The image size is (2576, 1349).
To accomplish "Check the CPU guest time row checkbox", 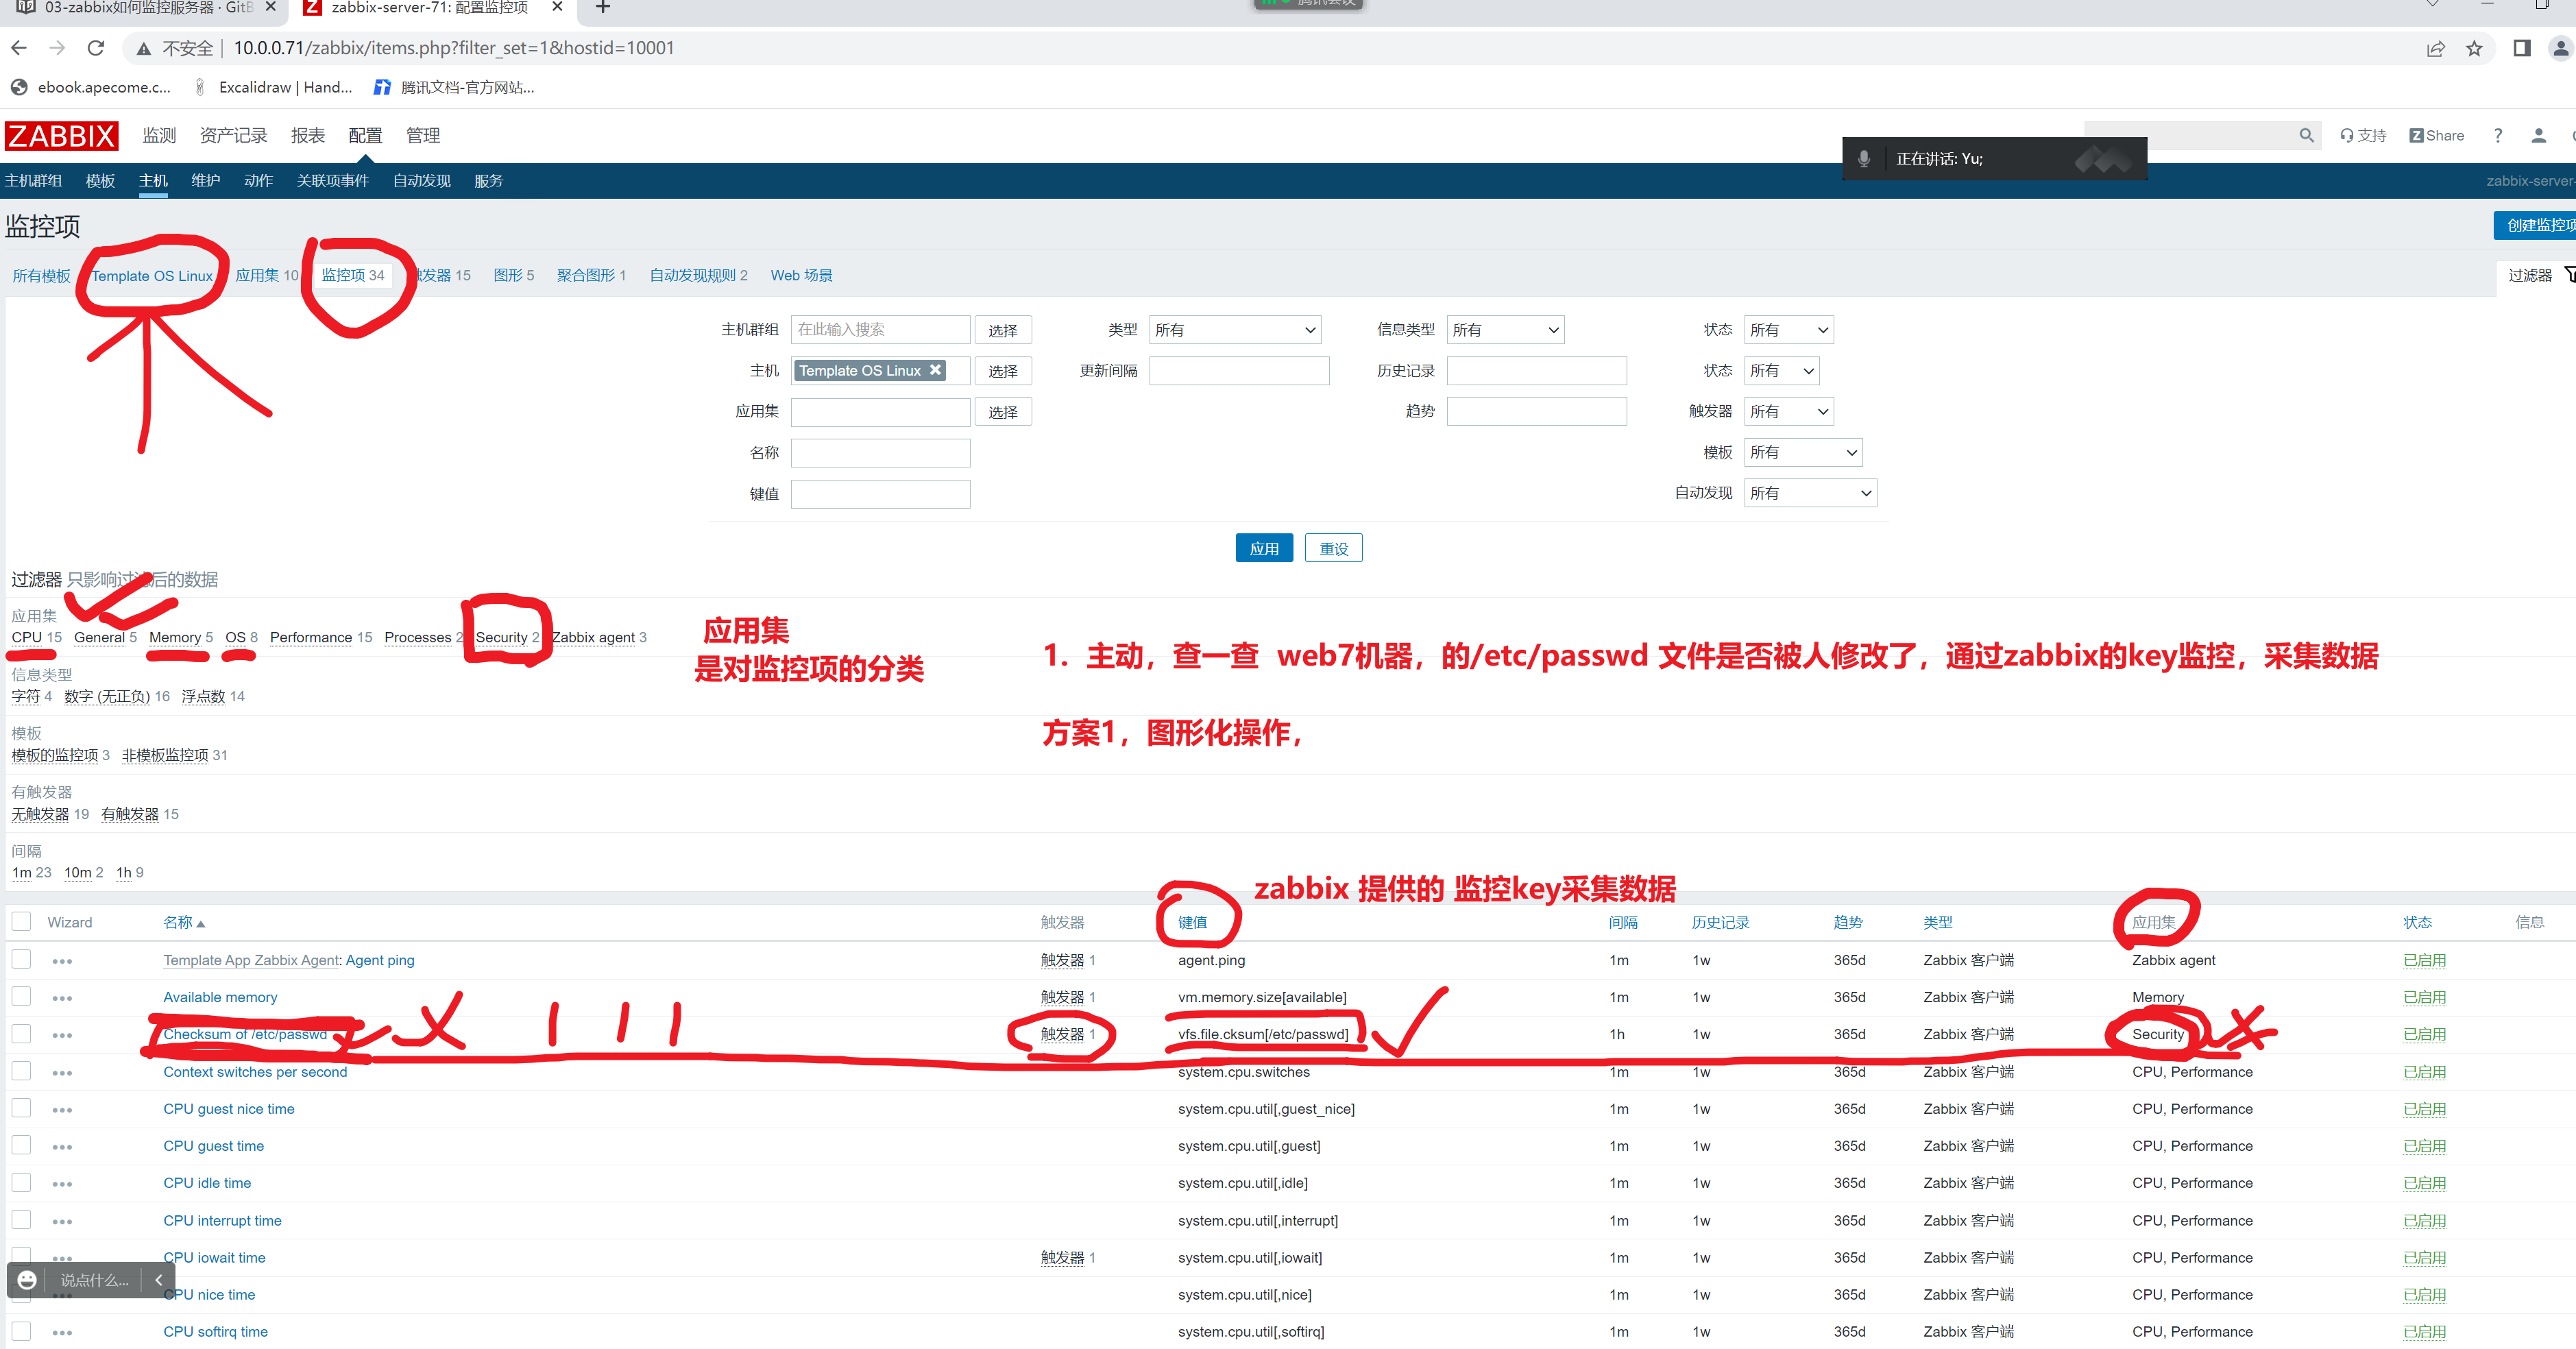I will [x=21, y=1145].
